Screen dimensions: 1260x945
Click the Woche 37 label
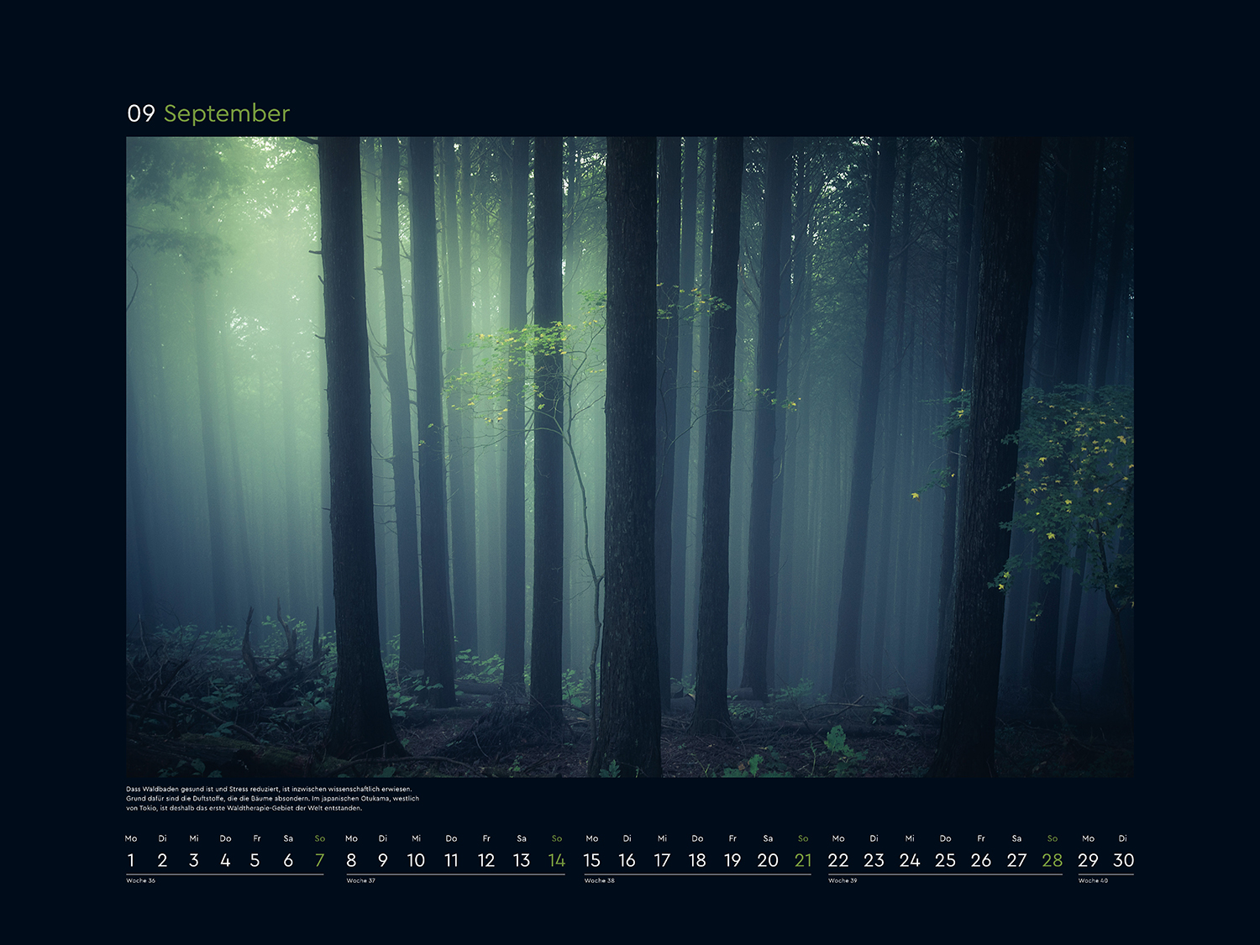[x=360, y=880]
